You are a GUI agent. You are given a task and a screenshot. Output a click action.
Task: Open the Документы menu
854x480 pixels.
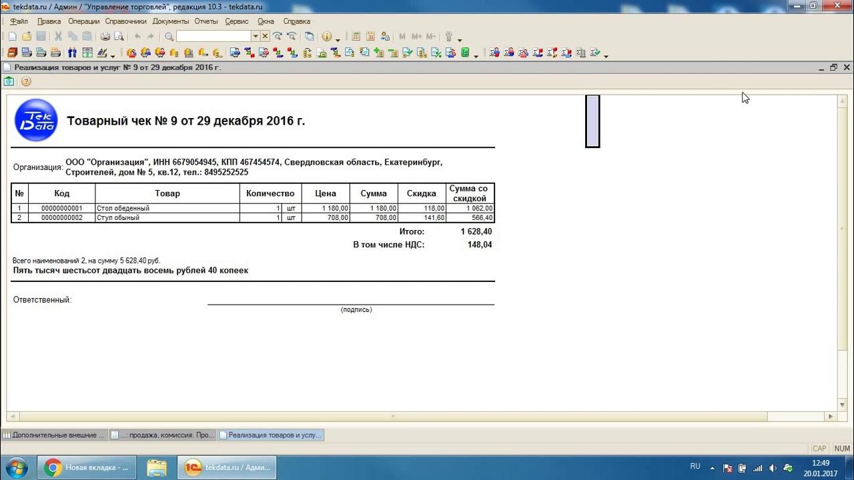pyautogui.click(x=171, y=21)
